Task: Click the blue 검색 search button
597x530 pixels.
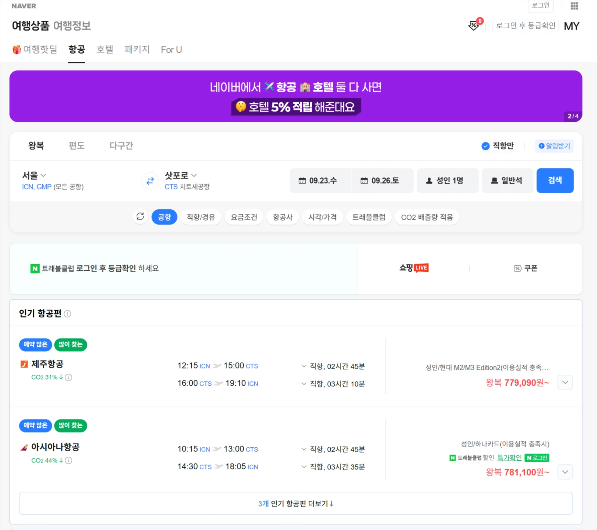Action: coord(555,180)
